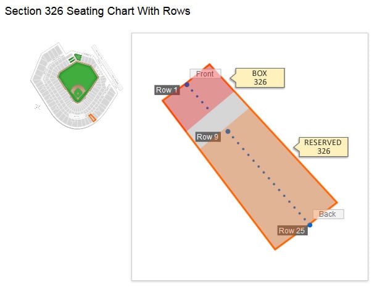Viewport: 380px width, 292px height.
Task: Select the RESERVED 326 callout
Action: [321, 147]
